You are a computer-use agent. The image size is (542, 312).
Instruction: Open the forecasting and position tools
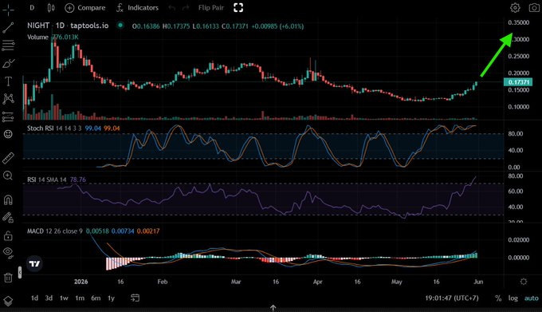pos(8,117)
